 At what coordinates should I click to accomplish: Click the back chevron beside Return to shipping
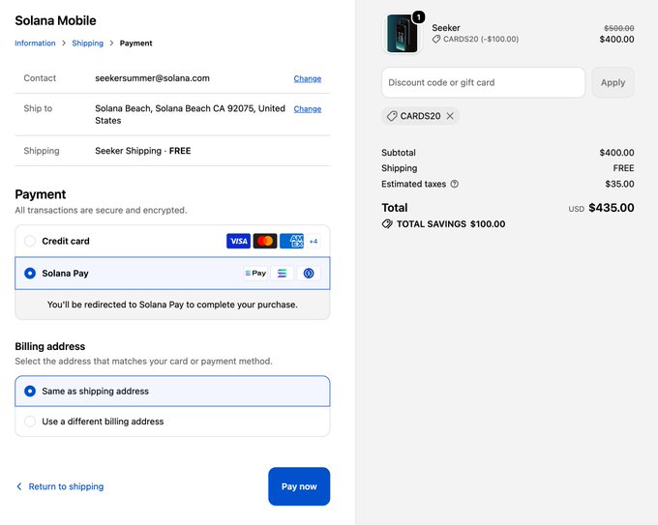pos(19,486)
